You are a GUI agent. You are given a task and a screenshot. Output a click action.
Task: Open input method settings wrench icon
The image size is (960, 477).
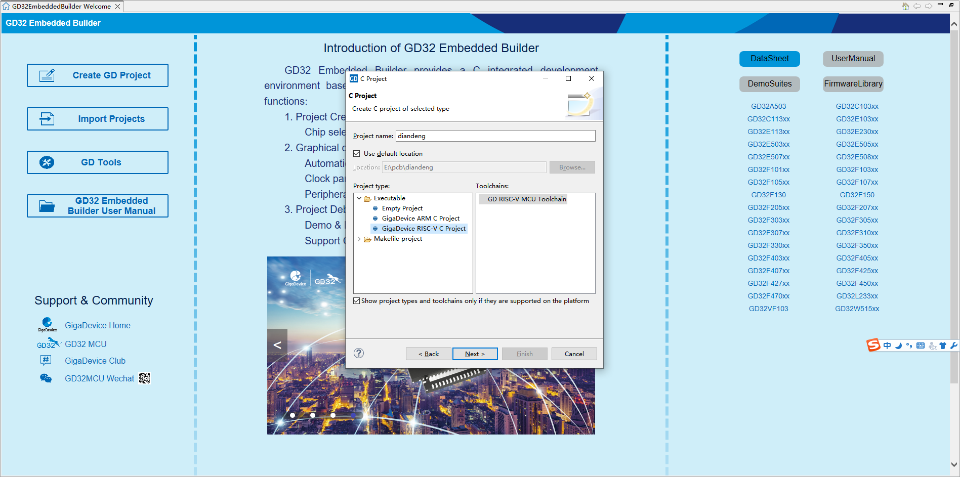tap(953, 345)
